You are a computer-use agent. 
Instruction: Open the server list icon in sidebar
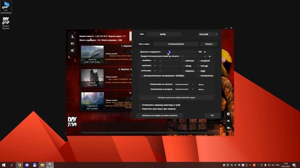tap(72, 43)
